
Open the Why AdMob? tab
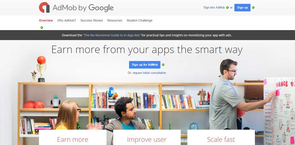pyautogui.click(x=67, y=21)
